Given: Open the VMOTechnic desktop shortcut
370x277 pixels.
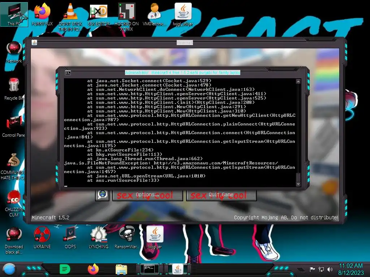Looking at the screenshot, I should pyautogui.click(x=155, y=14).
